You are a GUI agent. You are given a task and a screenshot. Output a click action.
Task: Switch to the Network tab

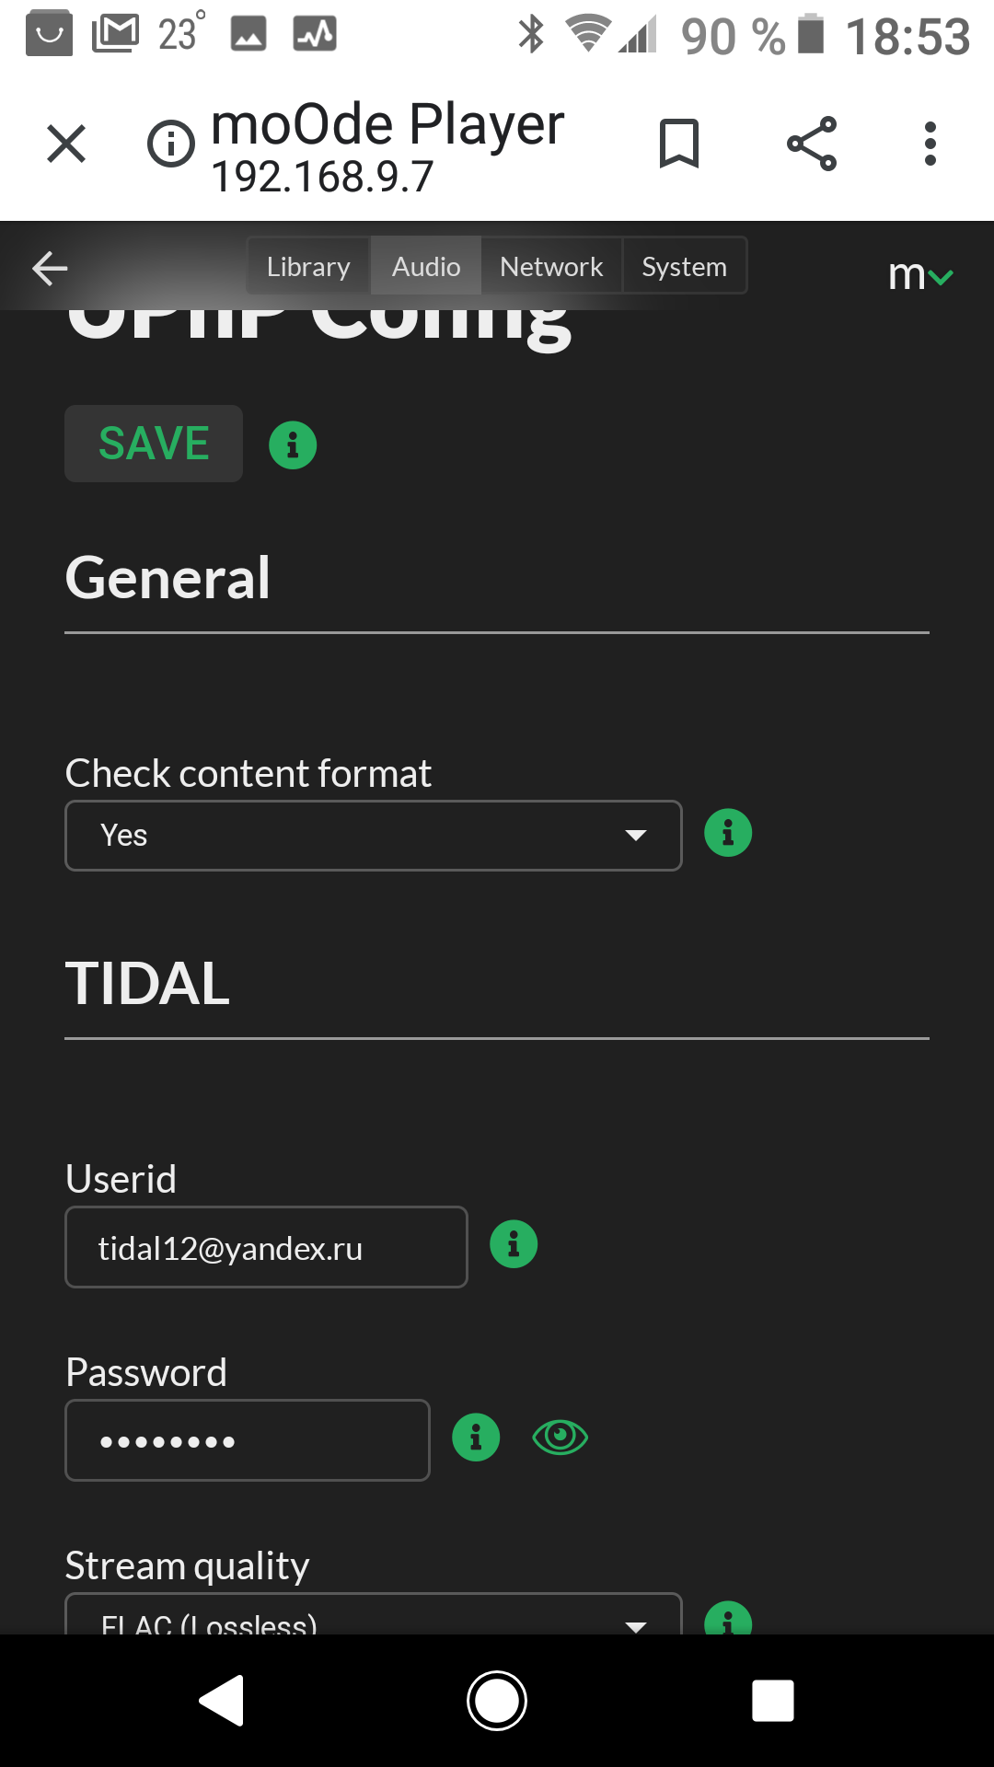pos(551,266)
